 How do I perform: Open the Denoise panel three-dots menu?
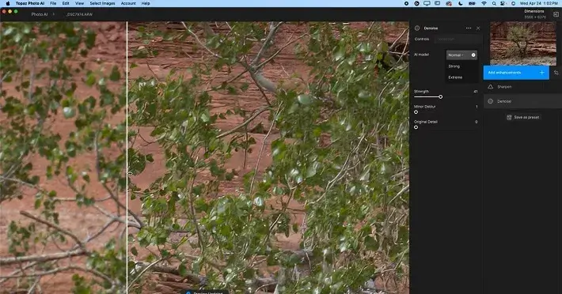(x=469, y=28)
